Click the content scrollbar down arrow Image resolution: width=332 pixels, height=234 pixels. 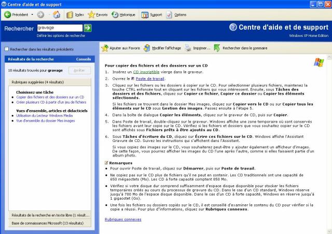[329, 231]
